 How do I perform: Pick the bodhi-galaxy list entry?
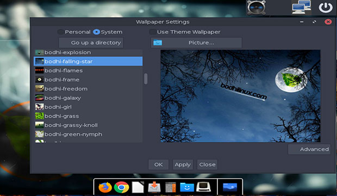tap(88, 98)
